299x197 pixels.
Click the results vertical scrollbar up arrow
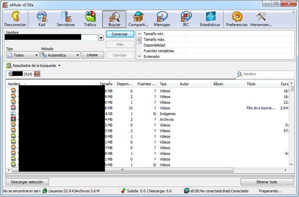(x=291, y=83)
